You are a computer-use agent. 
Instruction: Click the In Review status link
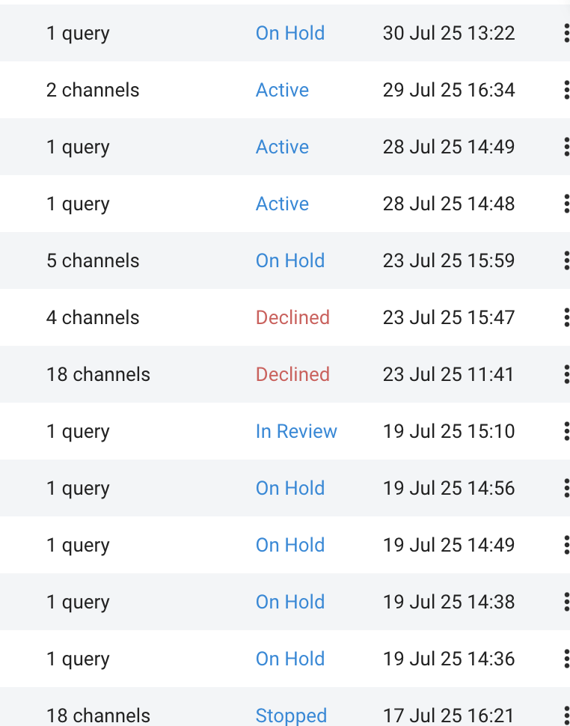[x=296, y=431]
